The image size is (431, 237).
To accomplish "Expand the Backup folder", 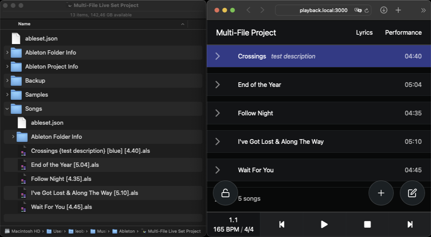I will [7, 80].
